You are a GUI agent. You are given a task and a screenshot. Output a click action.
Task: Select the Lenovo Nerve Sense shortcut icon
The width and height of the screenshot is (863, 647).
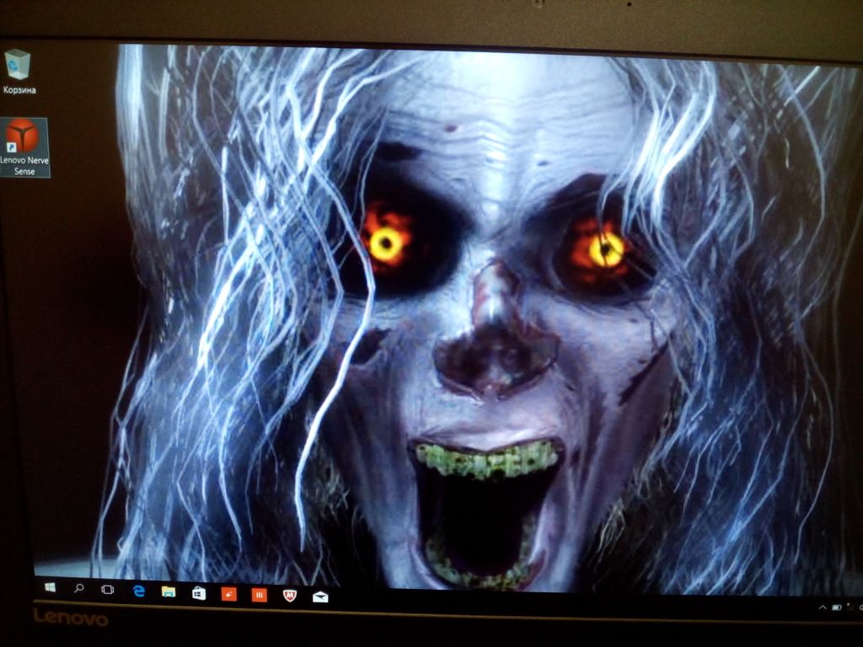click(x=22, y=136)
